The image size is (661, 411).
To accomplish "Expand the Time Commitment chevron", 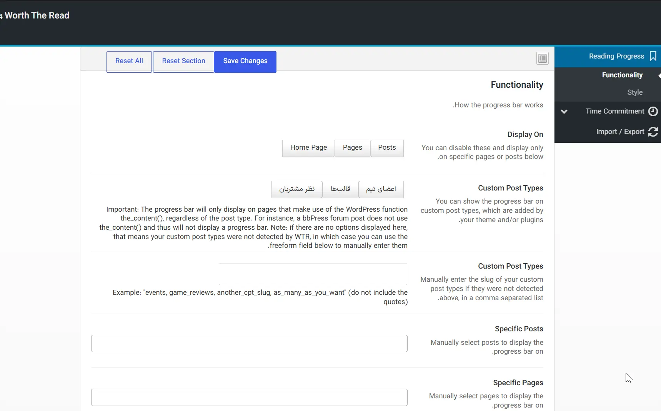I will click(x=564, y=112).
